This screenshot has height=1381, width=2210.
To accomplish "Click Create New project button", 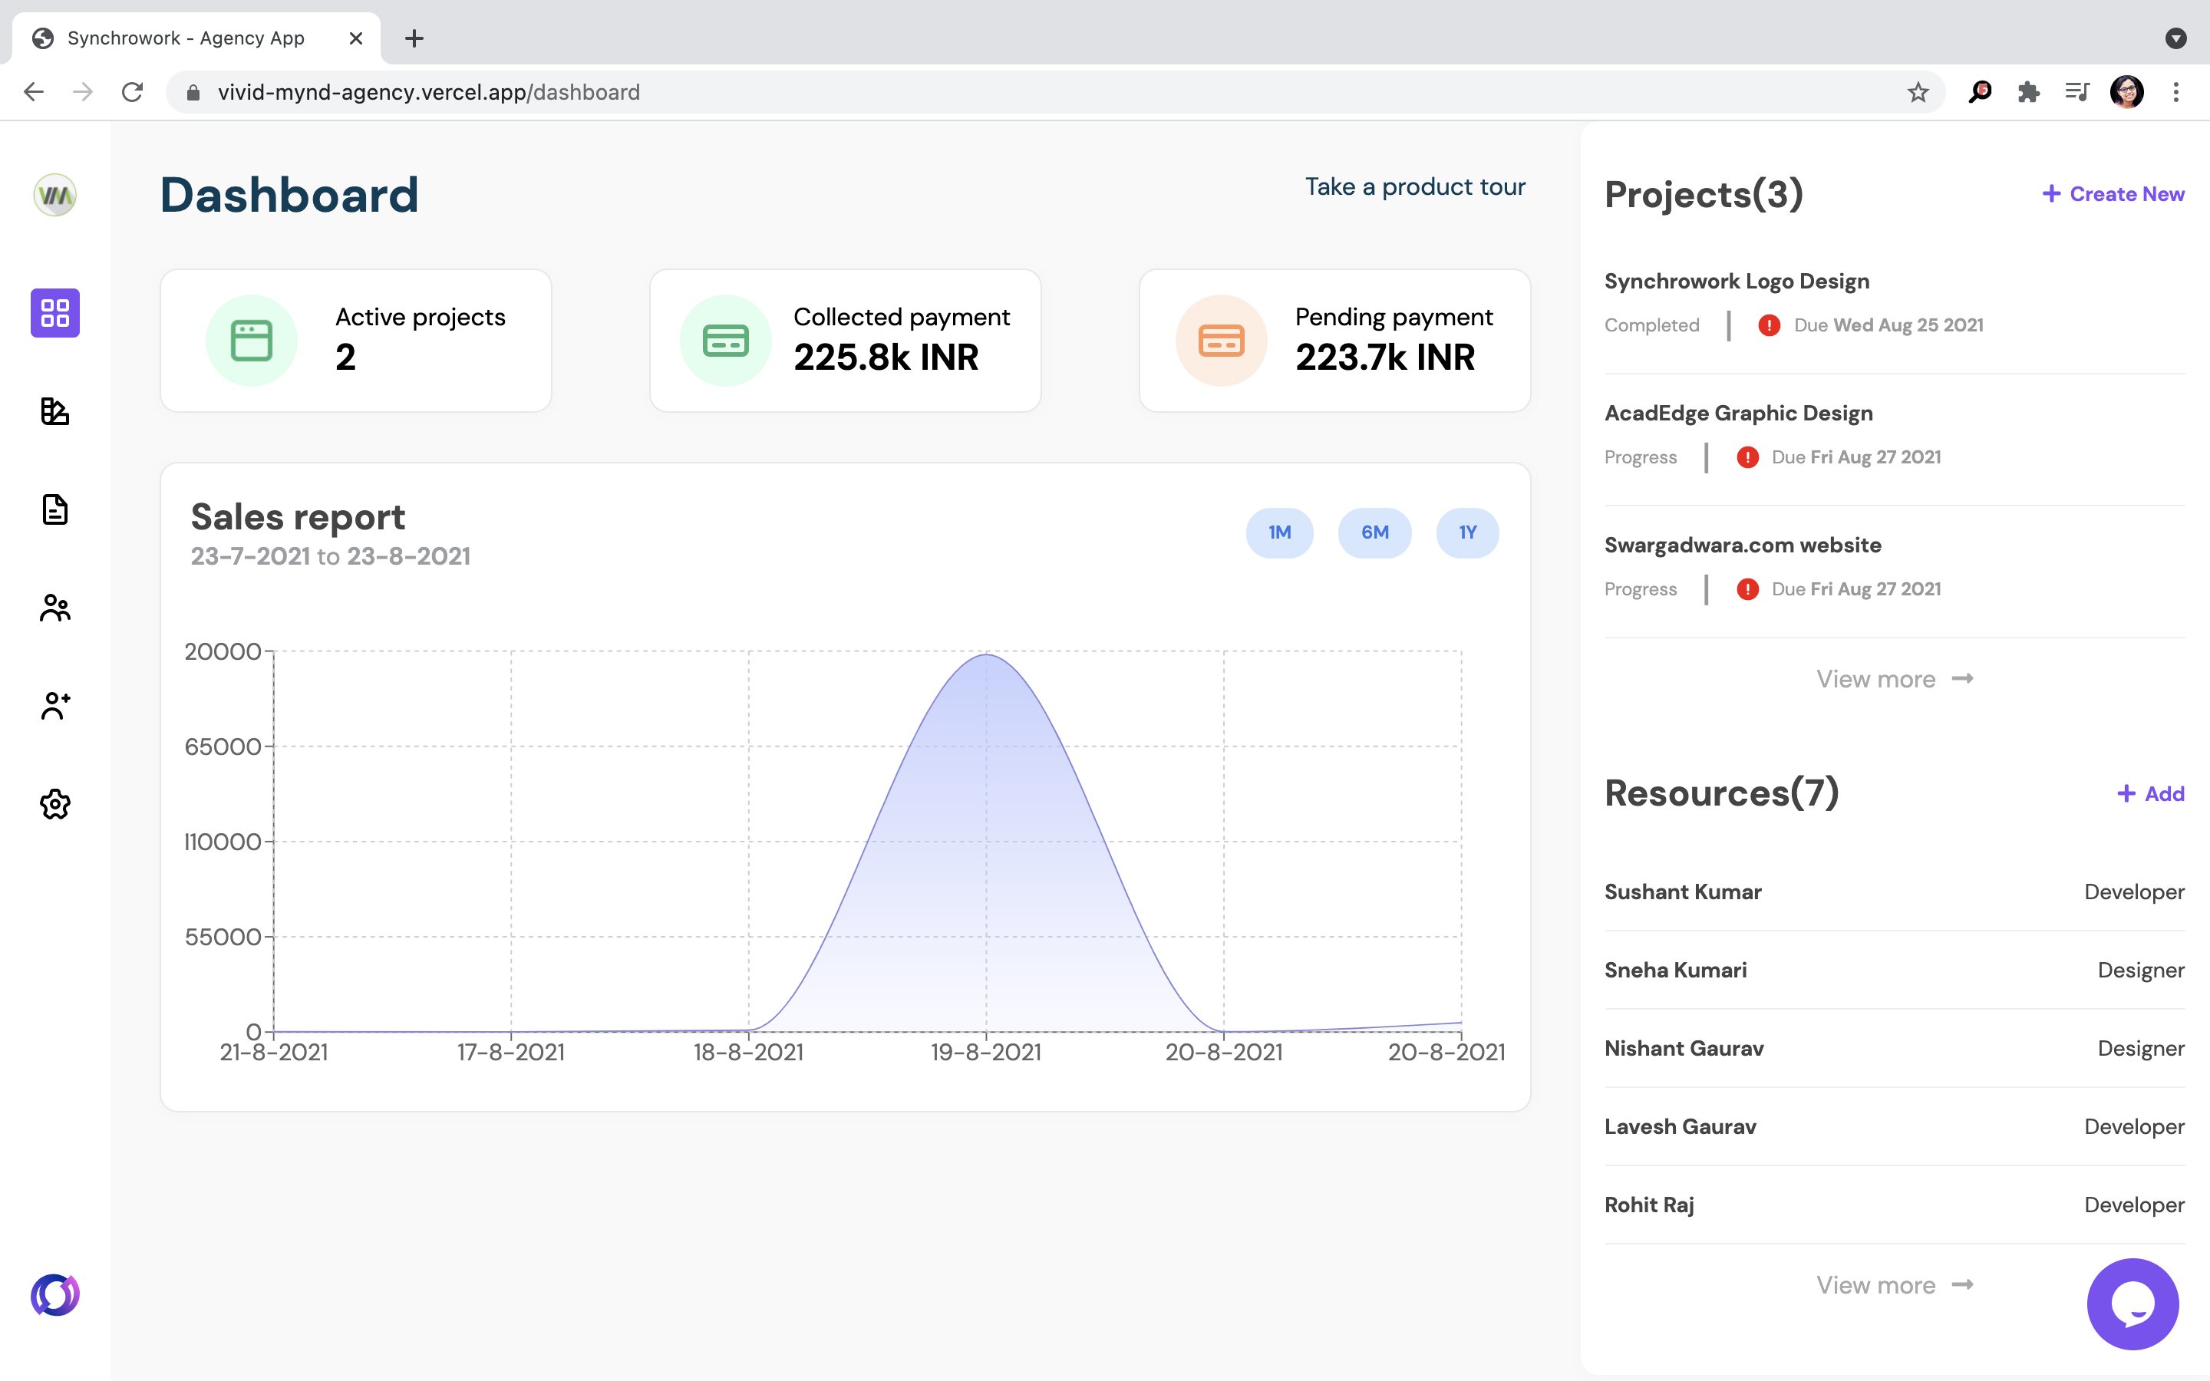I will (x=2113, y=193).
